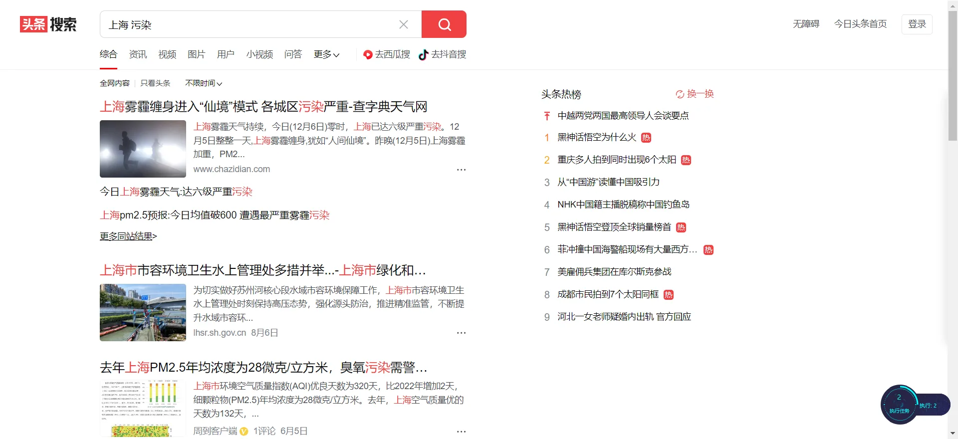The width and height of the screenshot is (958, 439).
Task: Open more options for 周到客户端 result
Action: [461, 431]
